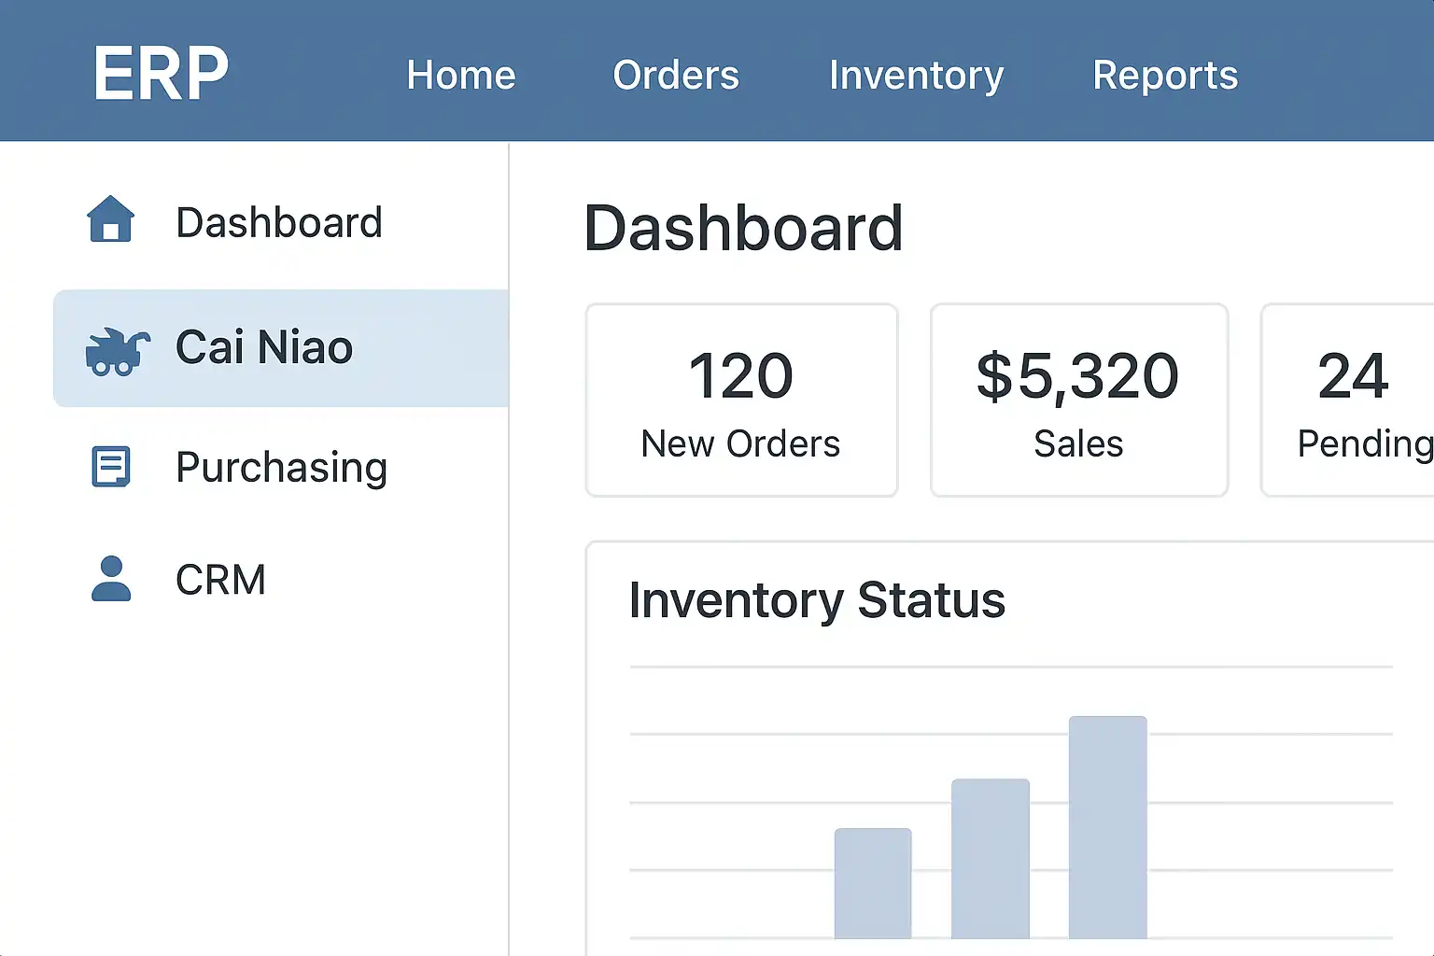Image resolution: width=1434 pixels, height=956 pixels.
Task: Open the CRM label in the sidebar
Action: pos(221,580)
